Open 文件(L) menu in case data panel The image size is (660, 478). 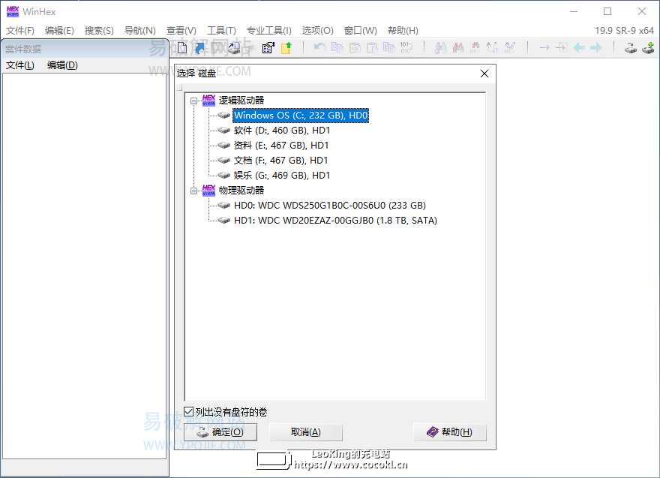point(19,65)
